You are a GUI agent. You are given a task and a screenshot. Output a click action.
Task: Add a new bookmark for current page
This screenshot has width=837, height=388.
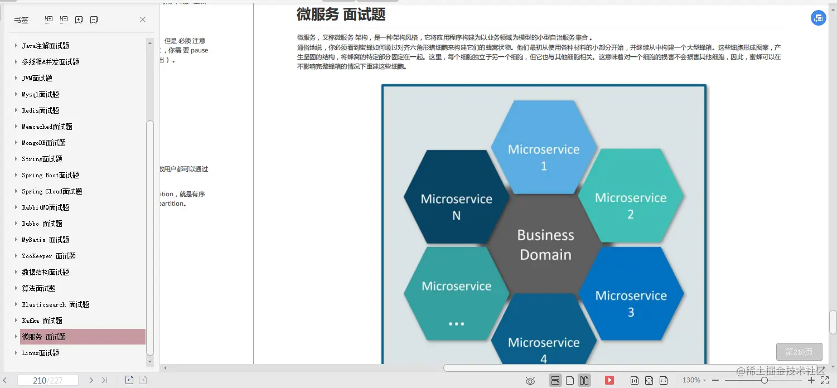tap(79, 20)
